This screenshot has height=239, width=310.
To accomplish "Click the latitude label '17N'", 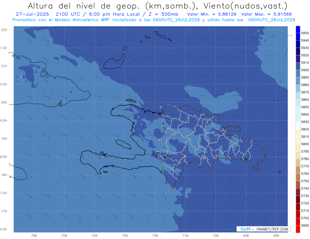I will click(x=4, y=211).
